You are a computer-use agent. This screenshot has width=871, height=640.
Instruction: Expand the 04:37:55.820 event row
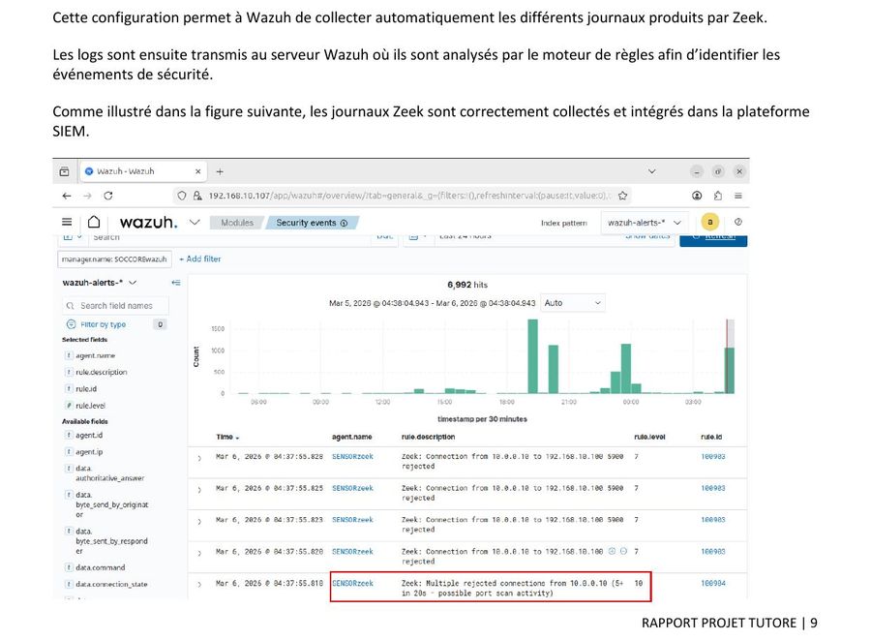point(199,553)
